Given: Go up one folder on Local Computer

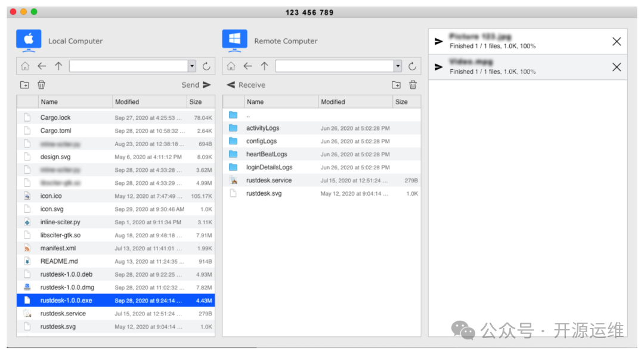Looking at the screenshot, I should click(x=58, y=66).
